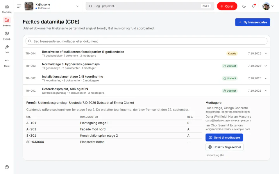Select 'Normaletage til bygherrens gennemsyn' title
This screenshot has height=174, width=279.
pyautogui.click(x=71, y=64)
